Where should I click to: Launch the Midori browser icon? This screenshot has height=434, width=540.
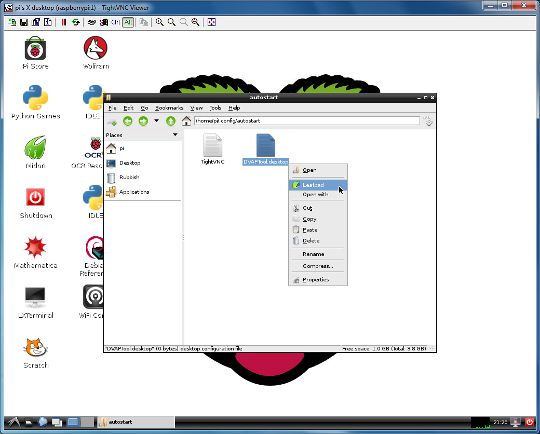(x=35, y=152)
